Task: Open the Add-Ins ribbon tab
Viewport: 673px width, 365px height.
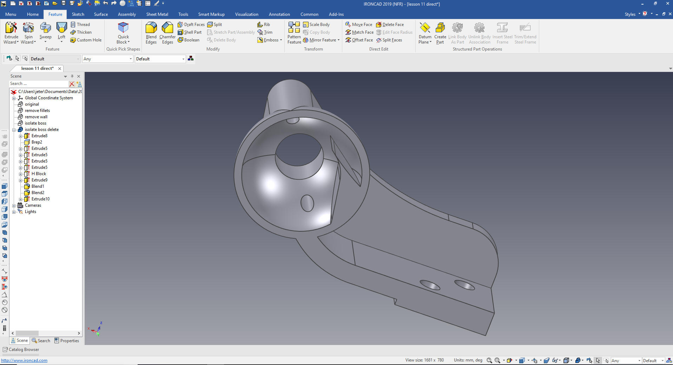Action: tap(336, 14)
